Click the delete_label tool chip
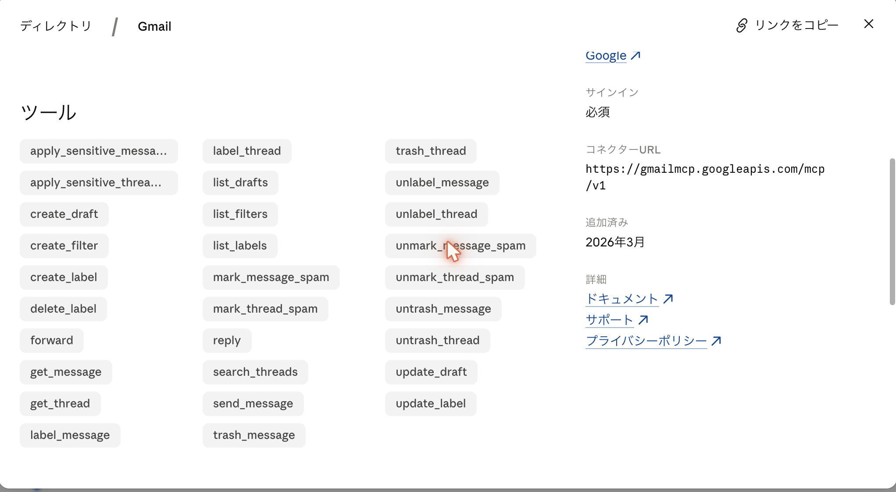The height and width of the screenshot is (492, 896). click(x=63, y=309)
